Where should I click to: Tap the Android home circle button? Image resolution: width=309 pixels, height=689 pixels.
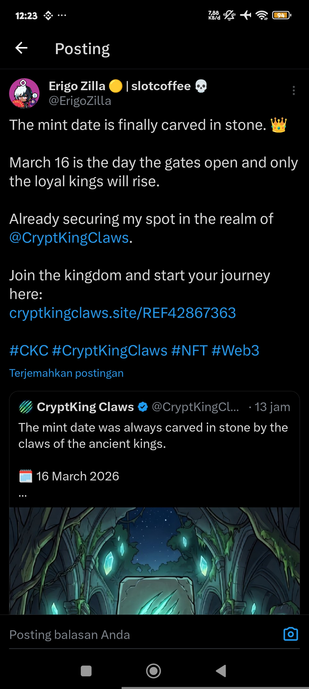click(x=153, y=671)
